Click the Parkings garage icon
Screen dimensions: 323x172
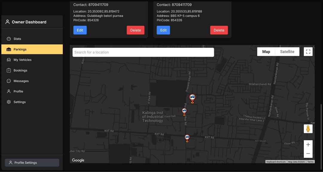(9, 49)
